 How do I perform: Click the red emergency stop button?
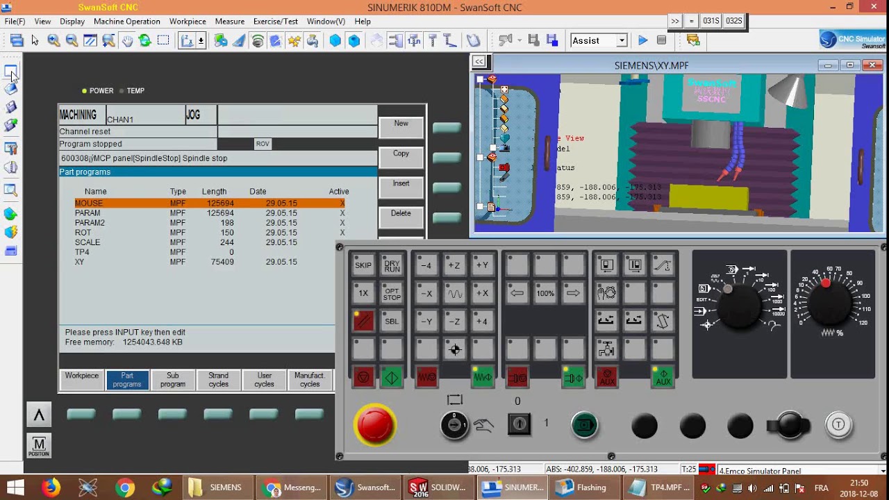point(375,424)
